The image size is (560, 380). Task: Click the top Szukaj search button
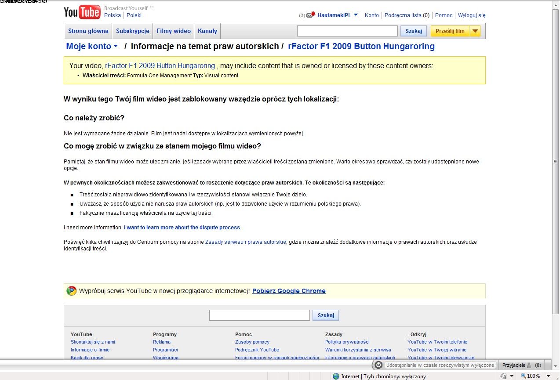(414, 31)
